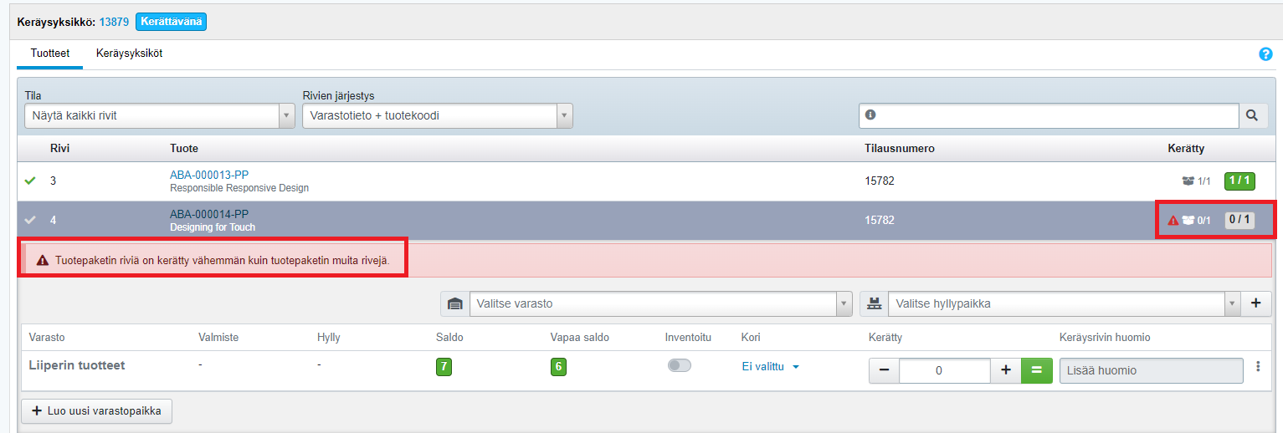Click the green checkmark on row 3
Screen dimensions: 1283x433
tap(31, 181)
